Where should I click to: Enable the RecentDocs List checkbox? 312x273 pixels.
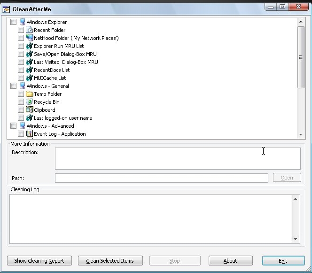(x=21, y=70)
